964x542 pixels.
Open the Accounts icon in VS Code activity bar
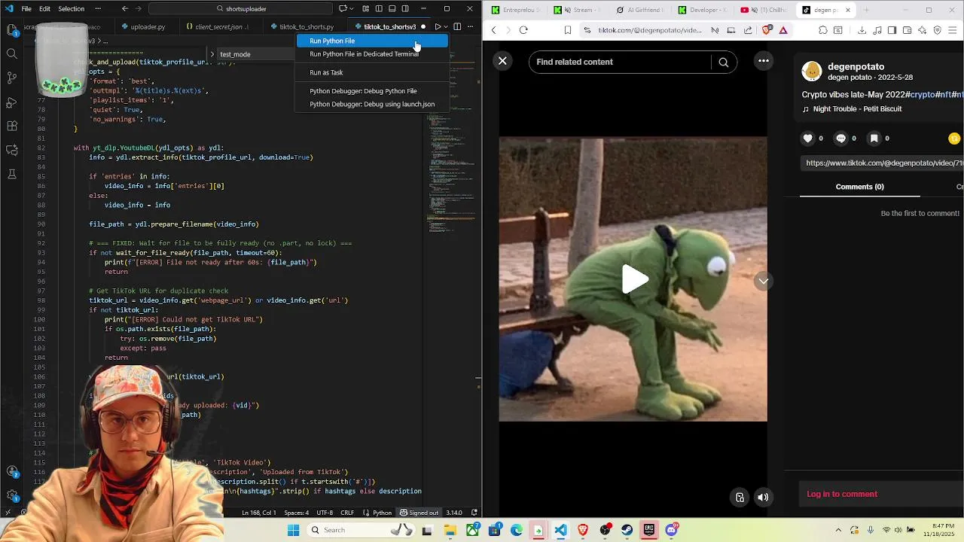12,472
